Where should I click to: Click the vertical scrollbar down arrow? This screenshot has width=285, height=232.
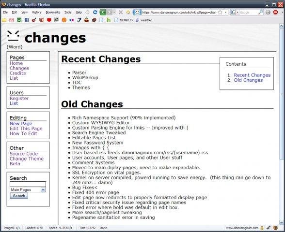pyautogui.click(x=281, y=222)
